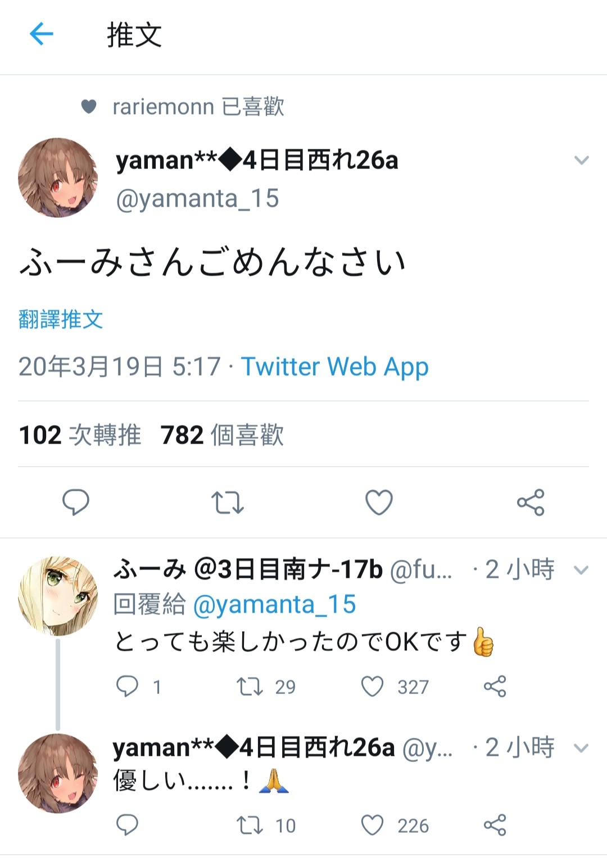Open options chevron on ふーみ's reply

[581, 571]
